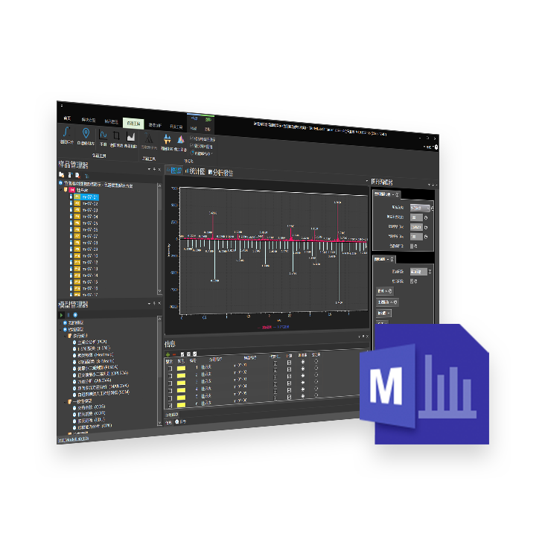Click yellow color swatch in 信息 row 3
The image size is (545, 545).
pyautogui.click(x=181, y=383)
